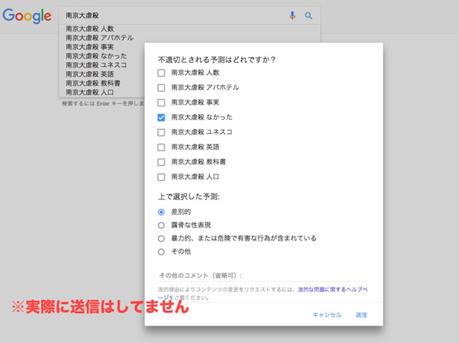This screenshot has width=459, height=343.
Task: Click the 送信 button
Action: (361, 315)
